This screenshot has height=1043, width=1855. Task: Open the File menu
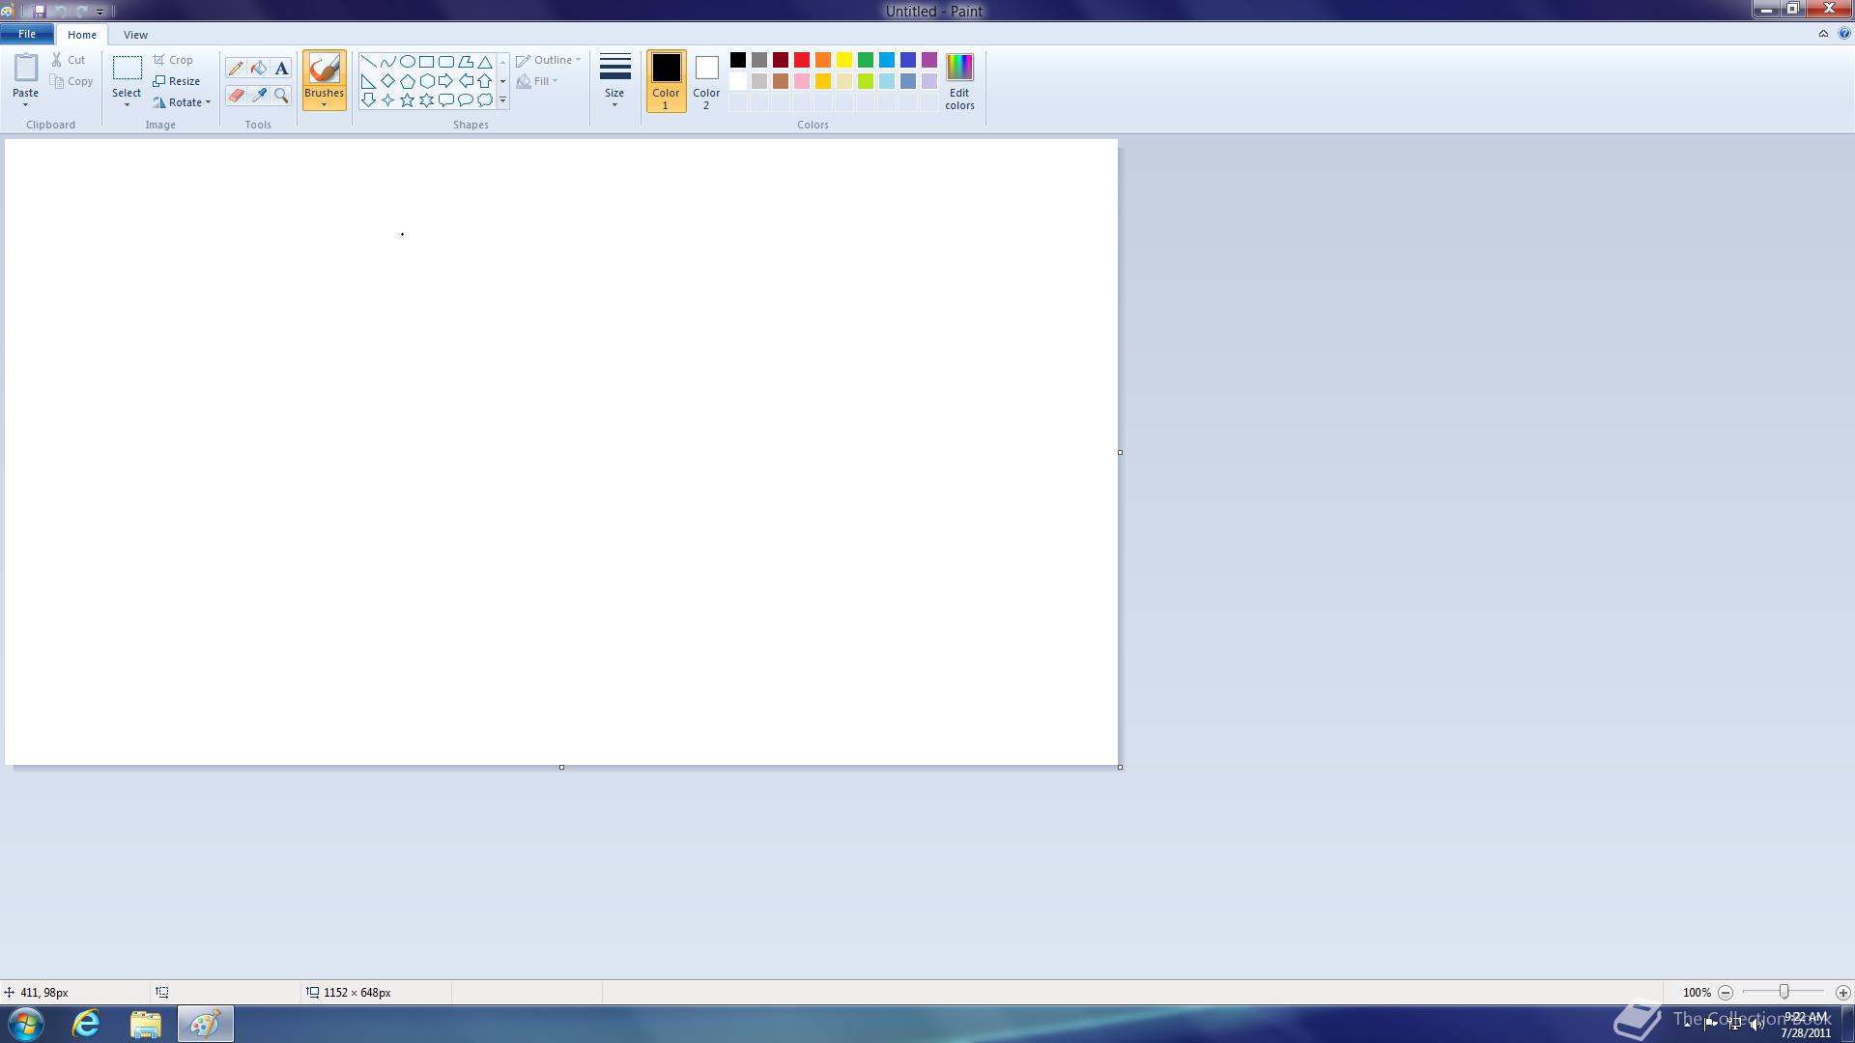27,34
